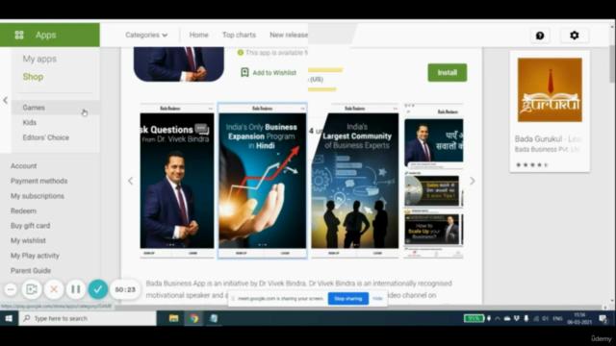Select My apps in the sidebar

pyautogui.click(x=39, y=59)
